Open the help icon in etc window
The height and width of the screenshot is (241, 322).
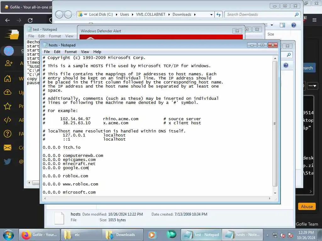(286, 65)
